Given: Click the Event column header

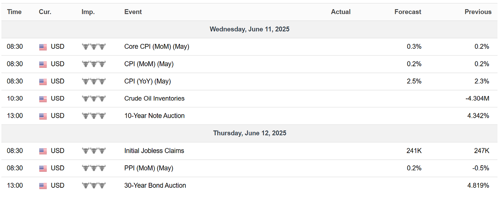Looking at the screenshot, I should 133,12.
